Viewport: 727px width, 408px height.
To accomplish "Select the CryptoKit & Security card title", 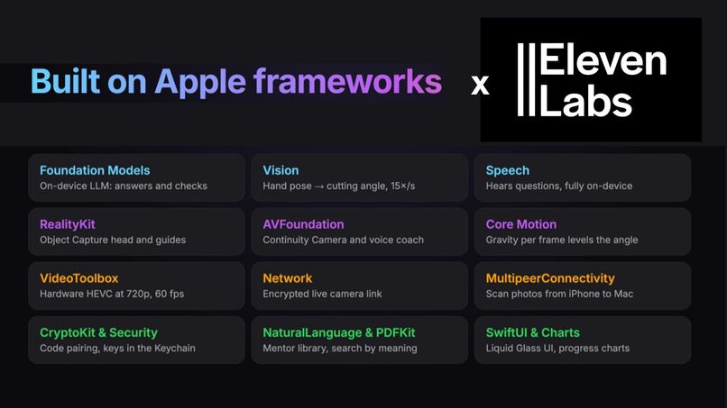I will [x=98, y=332].
